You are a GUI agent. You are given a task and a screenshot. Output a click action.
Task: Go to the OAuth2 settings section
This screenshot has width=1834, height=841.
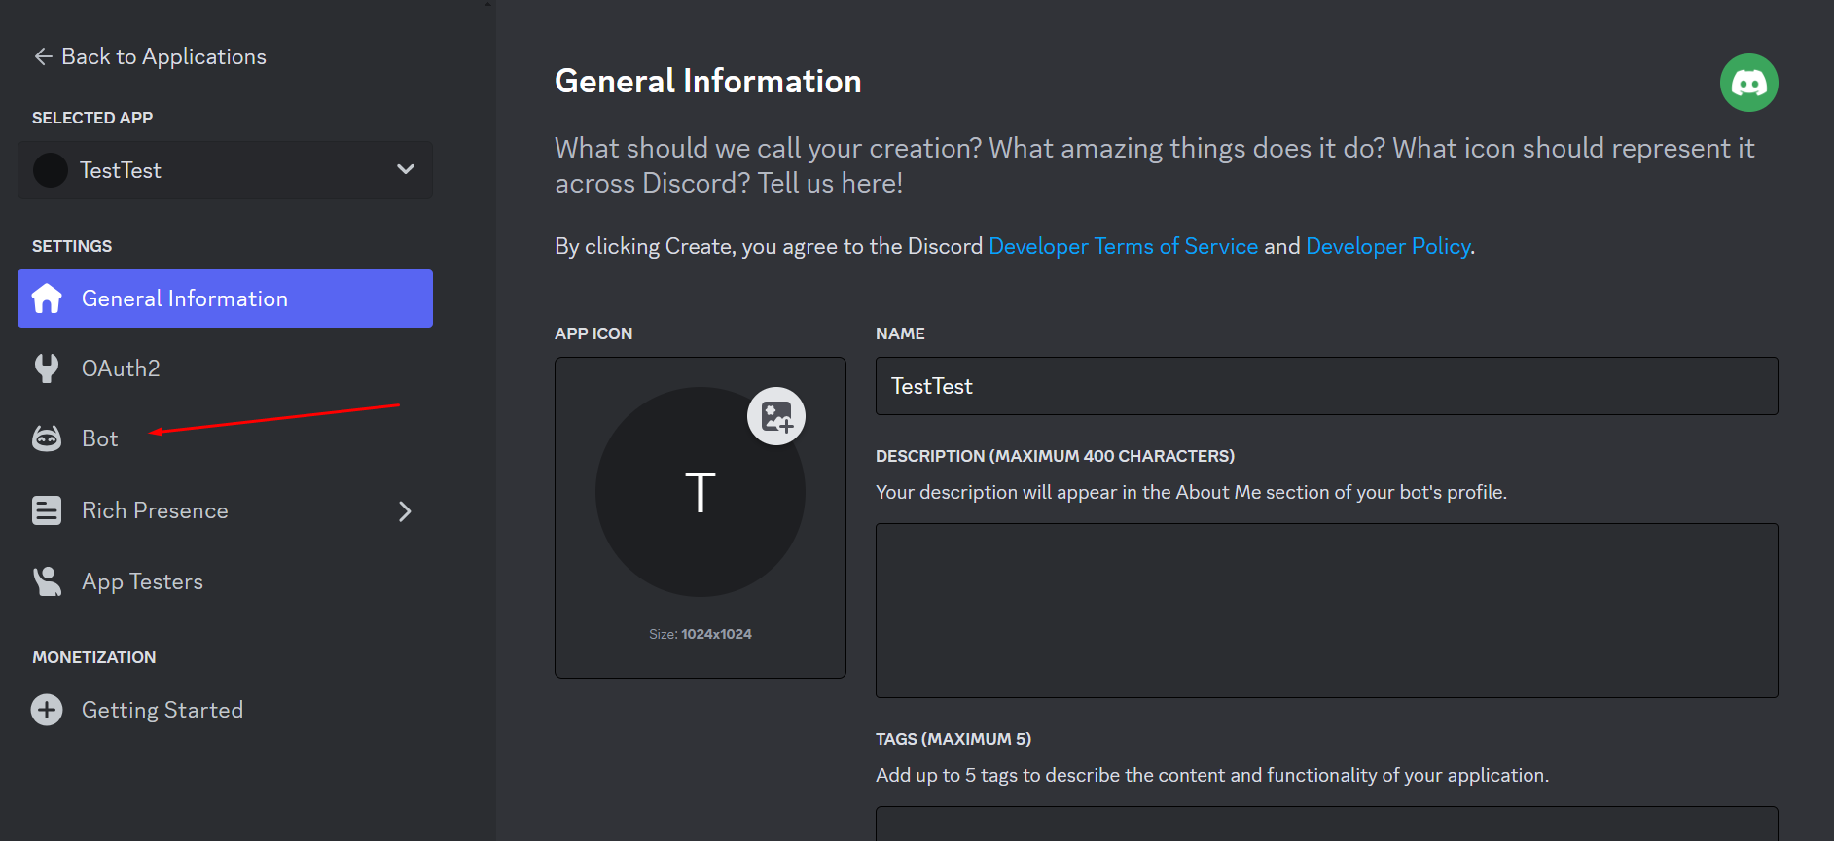pyautogui.click(x=121, y=368)
